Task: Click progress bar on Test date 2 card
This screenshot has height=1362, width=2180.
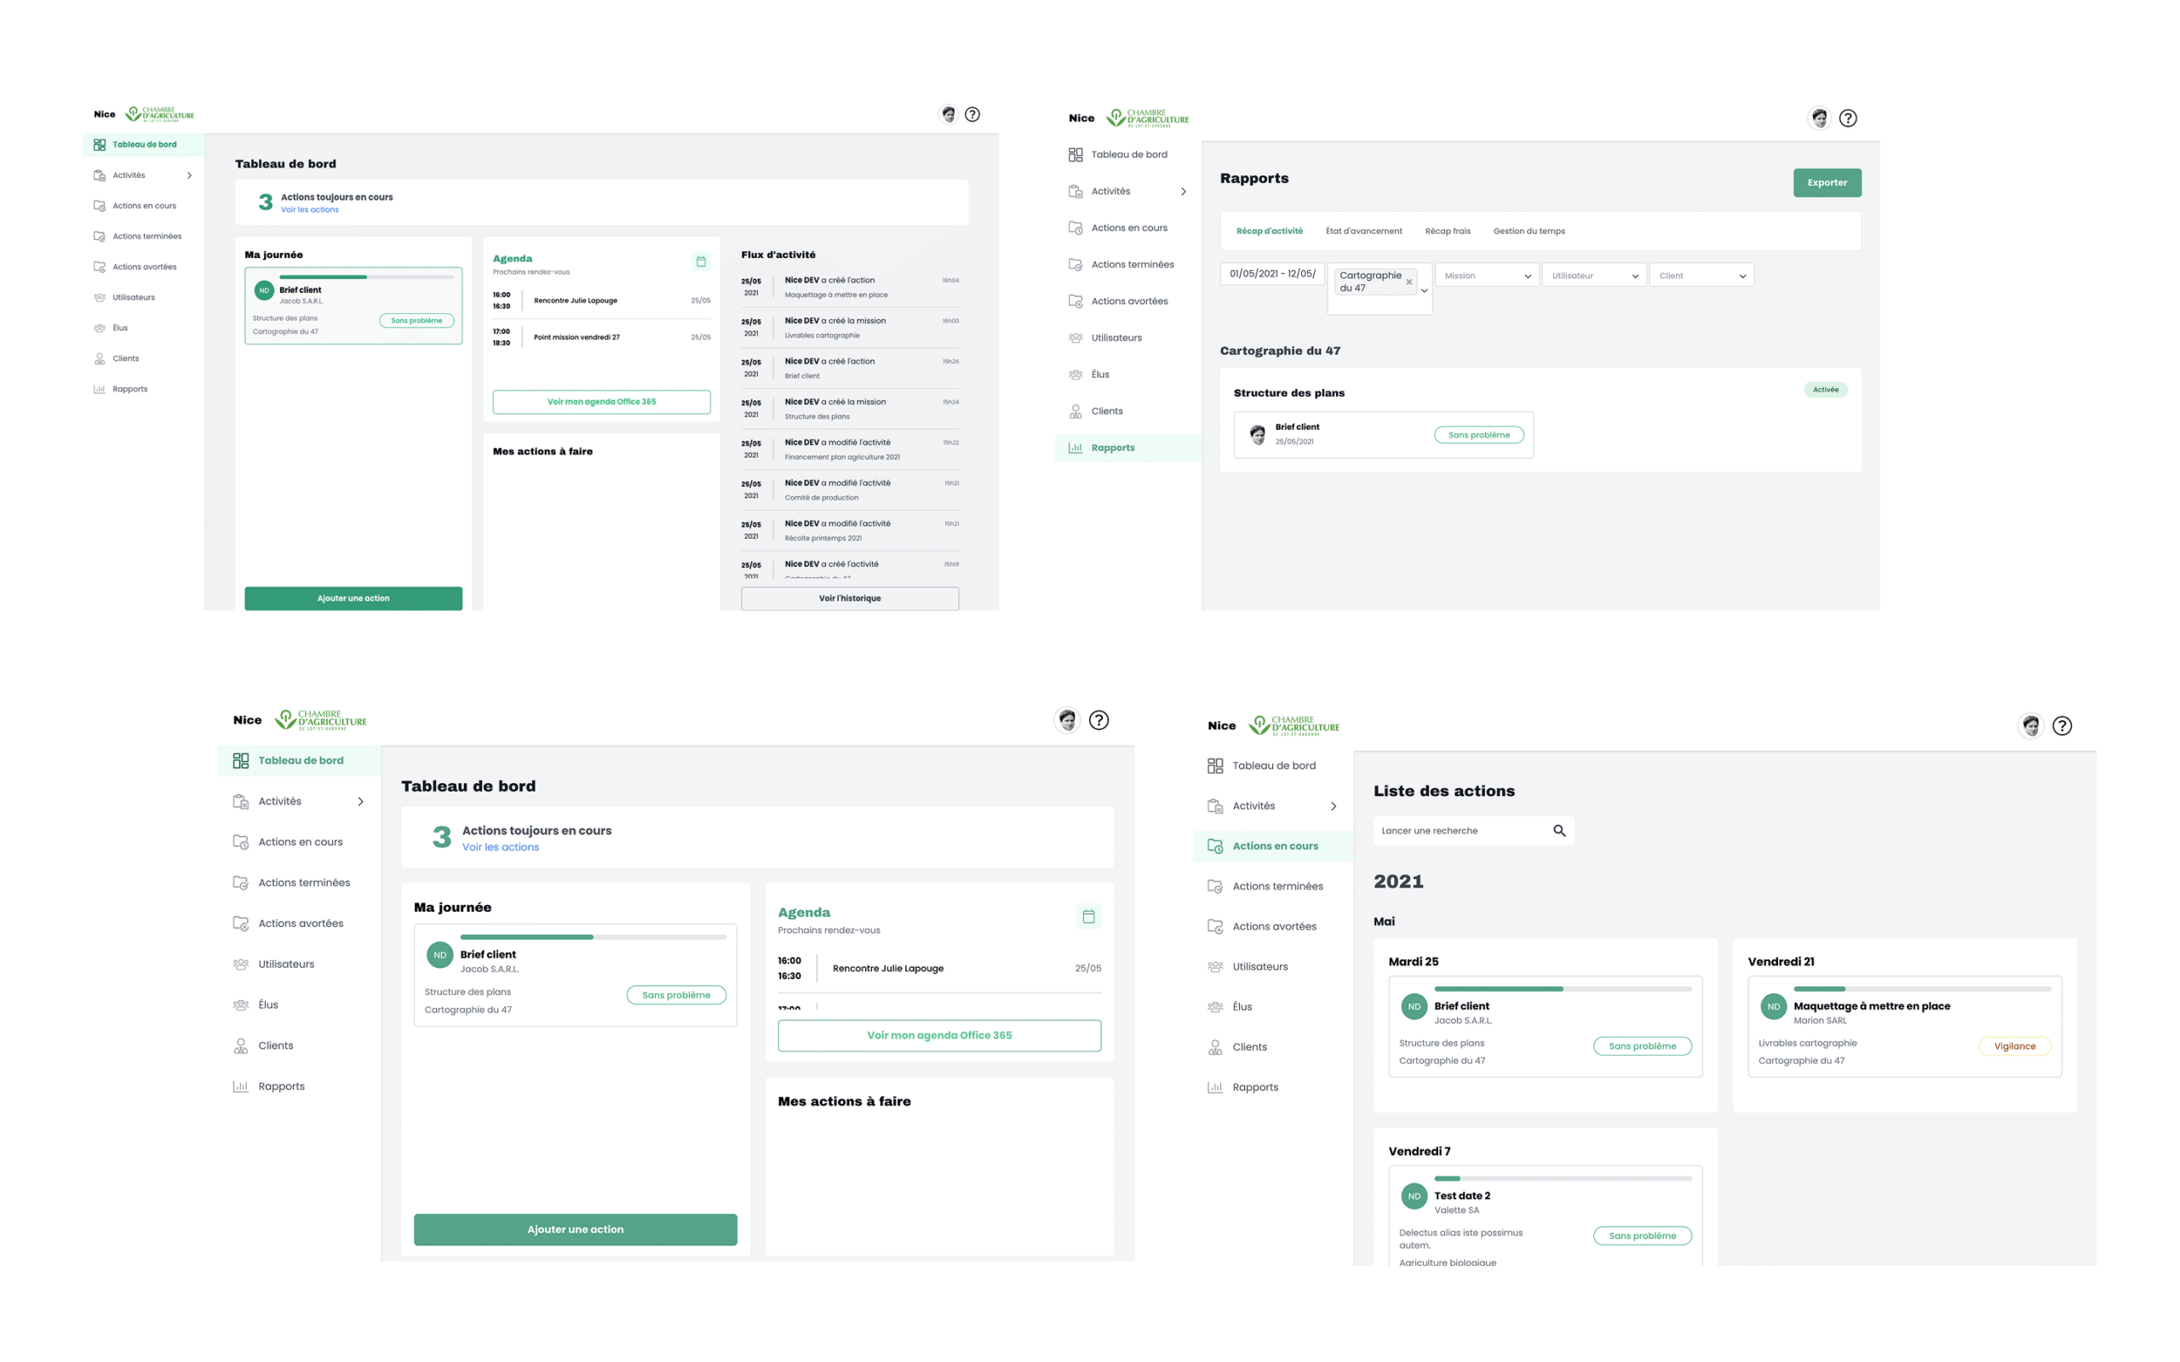Action: tap(1563, 1178)
